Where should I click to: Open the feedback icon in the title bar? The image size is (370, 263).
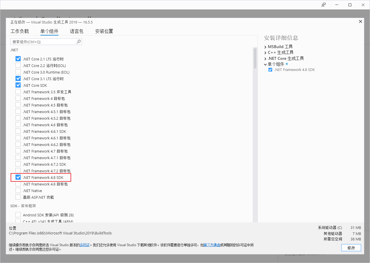pyautogui.click(x=323, y=5)
